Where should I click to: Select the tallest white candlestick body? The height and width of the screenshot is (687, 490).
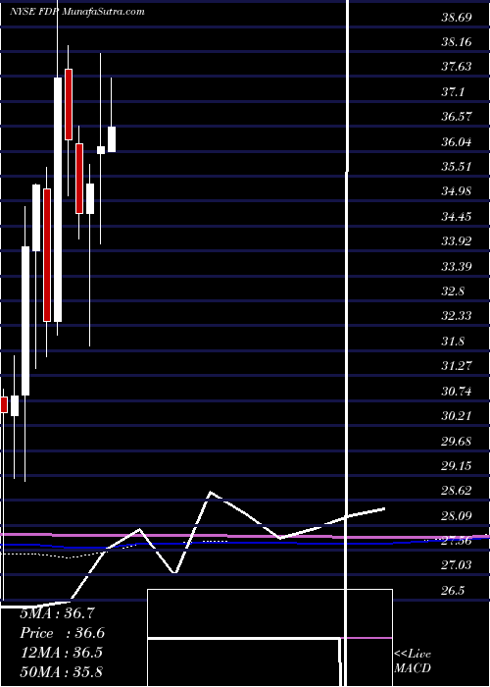click(x=58, y=200)
